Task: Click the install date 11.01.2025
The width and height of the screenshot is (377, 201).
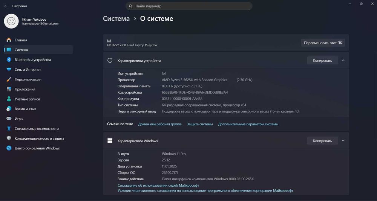Action: [169, 166]
